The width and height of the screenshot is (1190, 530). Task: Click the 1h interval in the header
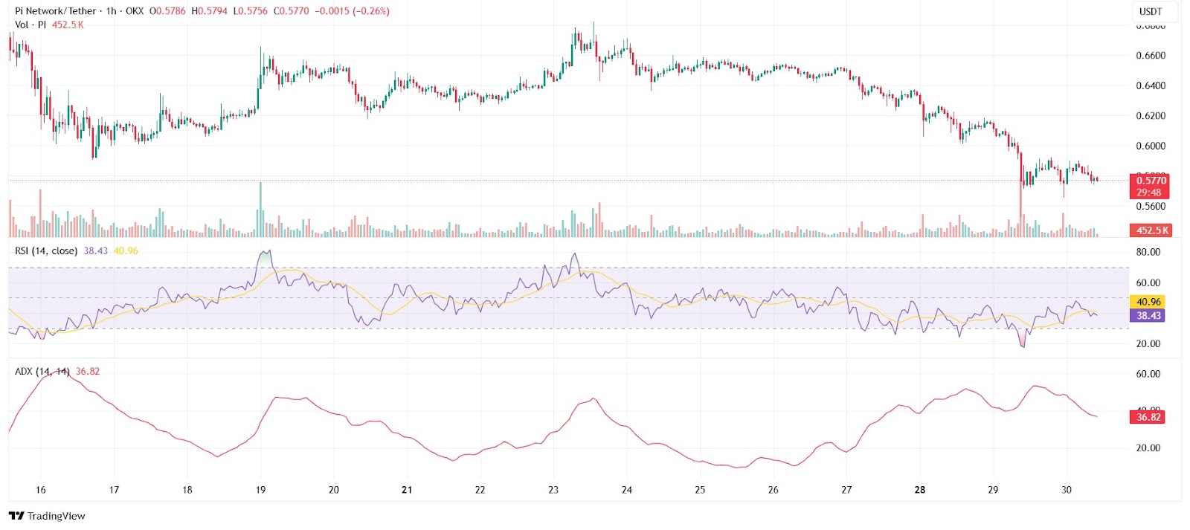click(111, 11)
